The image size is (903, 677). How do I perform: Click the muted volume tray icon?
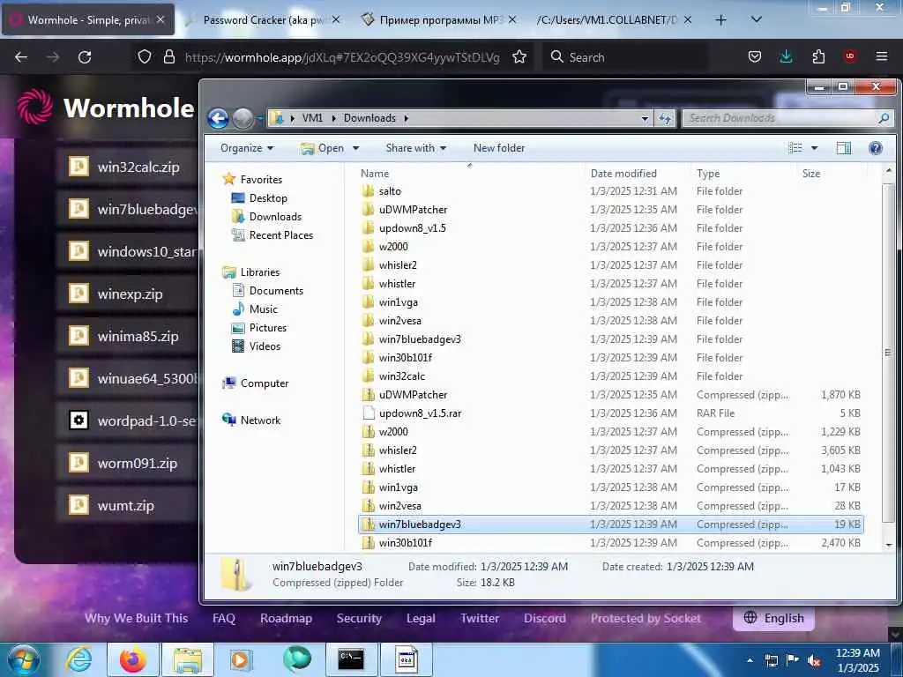[814, 661]
